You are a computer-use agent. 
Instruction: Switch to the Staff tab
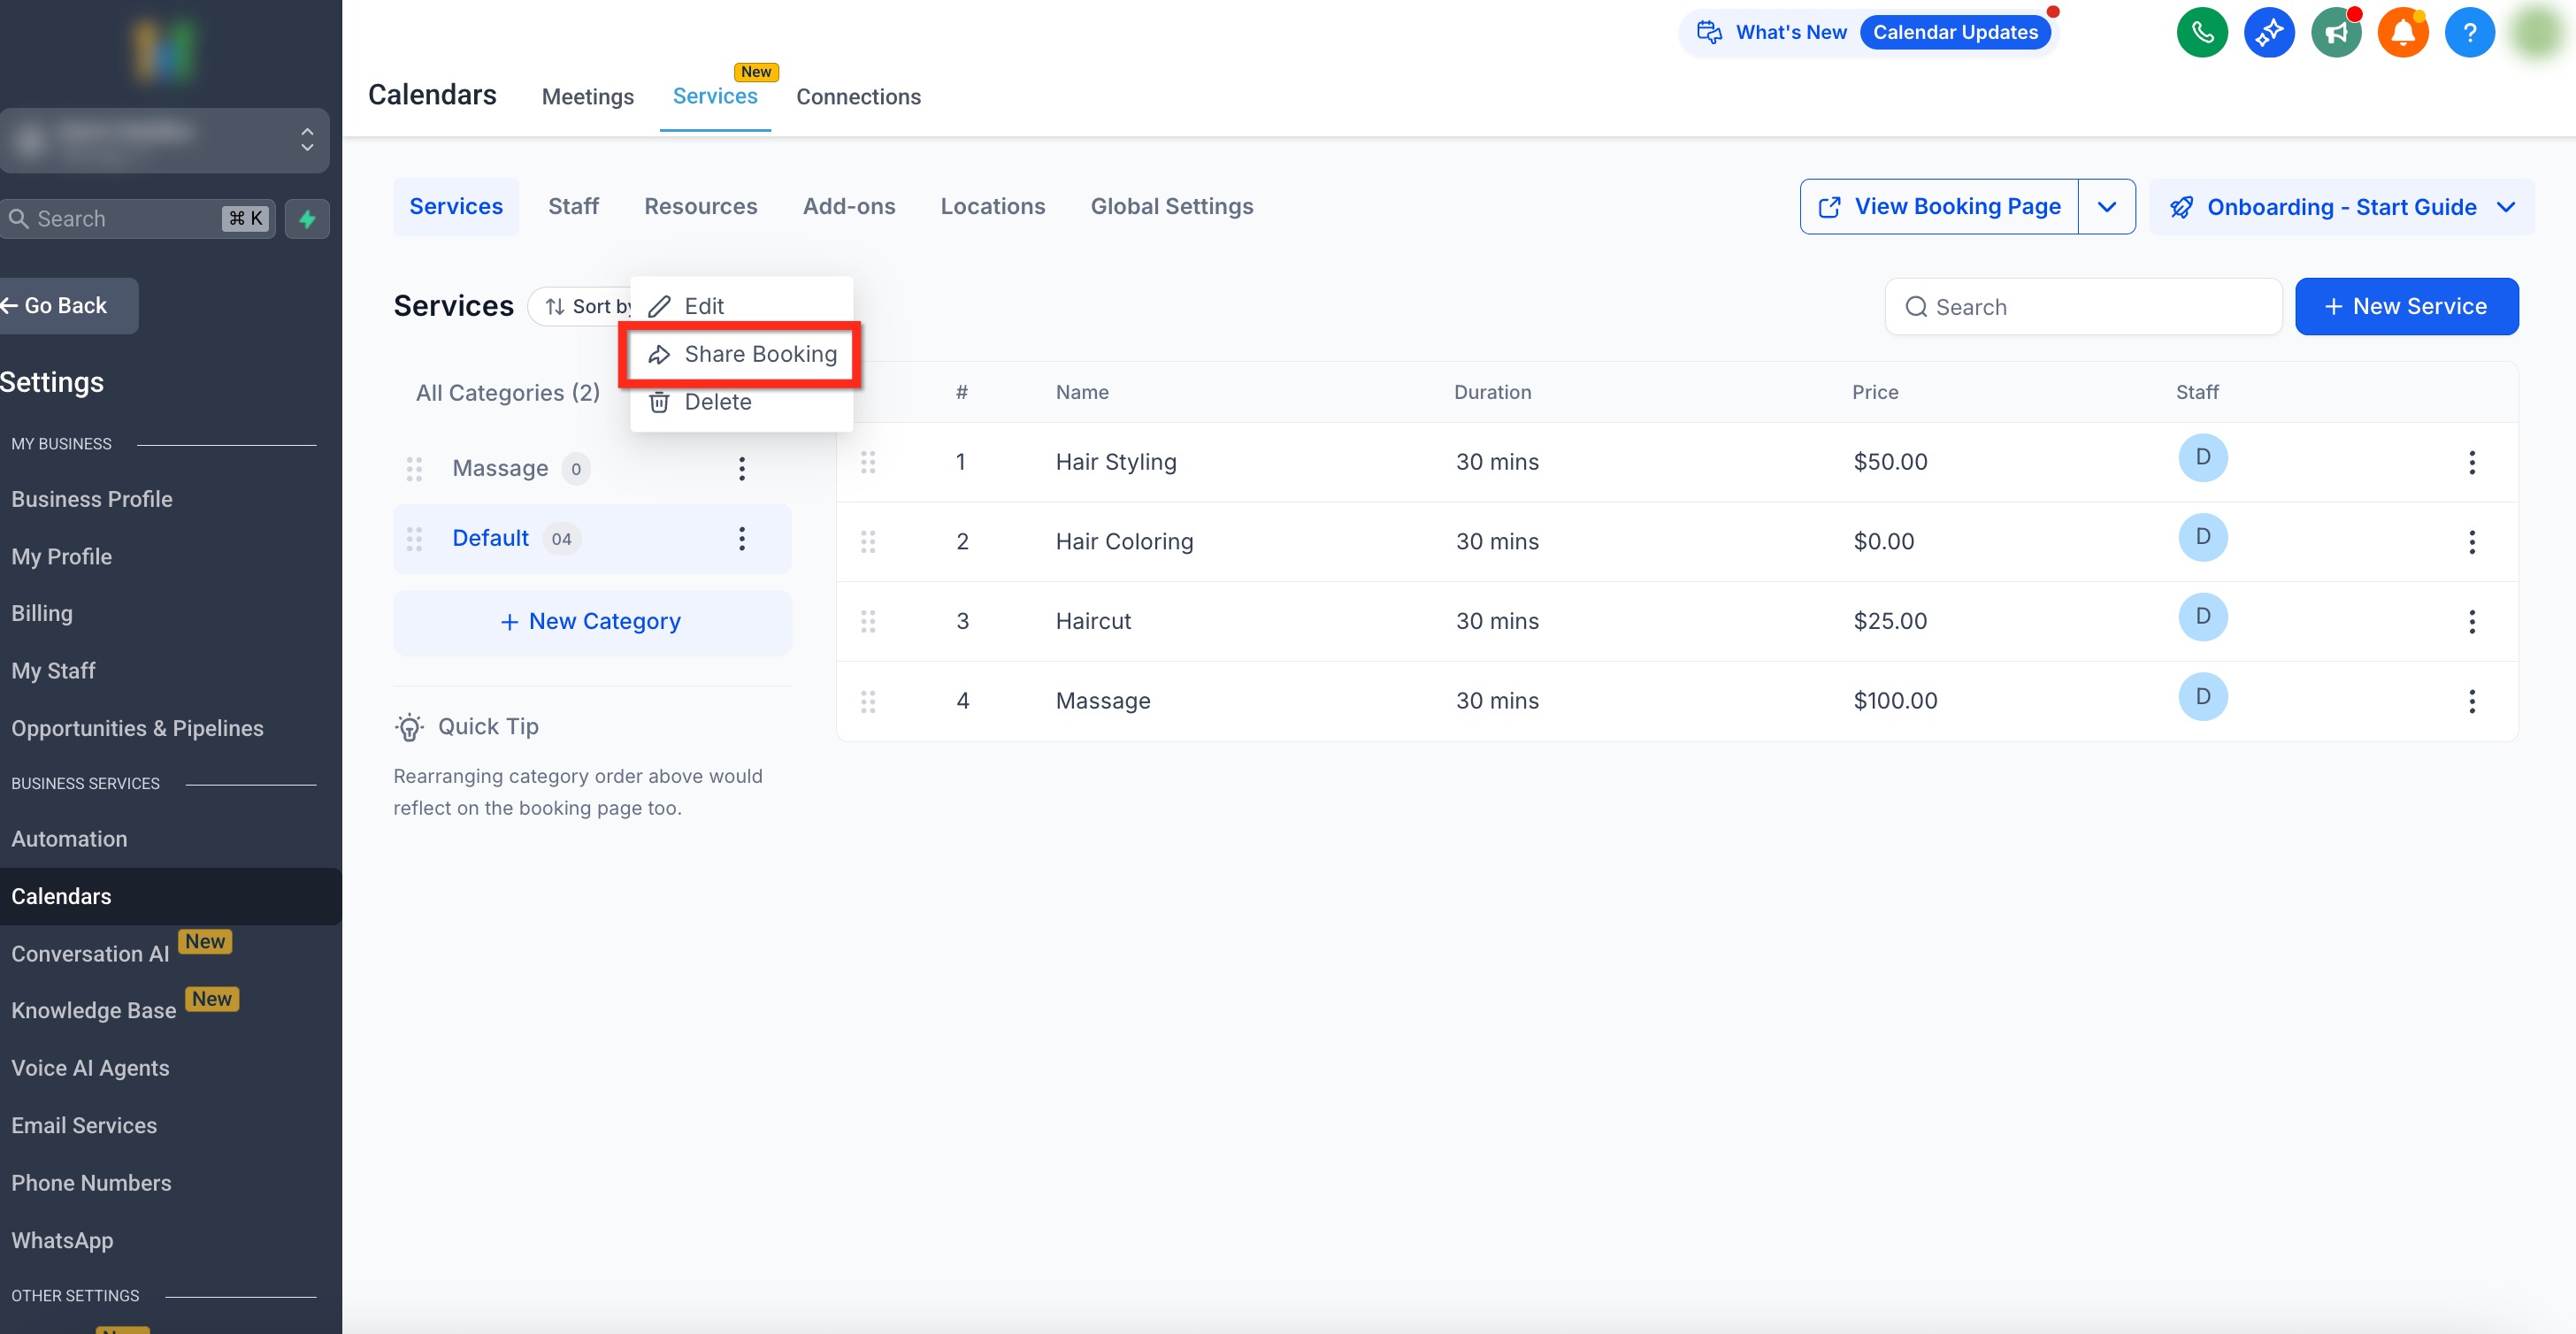coord(573,207)
